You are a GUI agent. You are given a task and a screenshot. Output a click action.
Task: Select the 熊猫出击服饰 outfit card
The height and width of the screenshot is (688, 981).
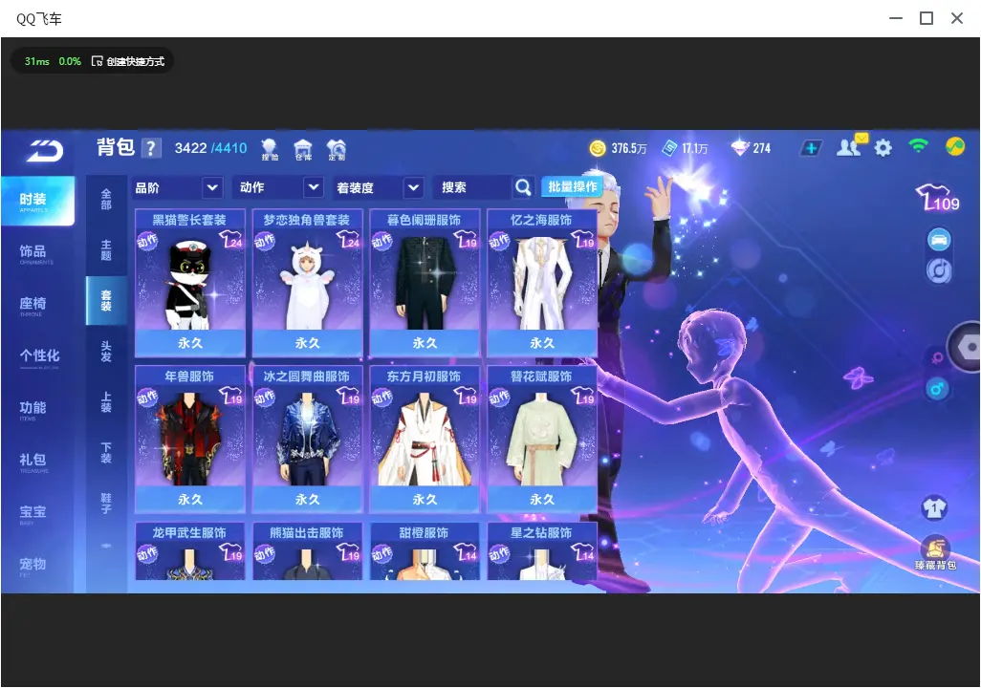(307, 551)
